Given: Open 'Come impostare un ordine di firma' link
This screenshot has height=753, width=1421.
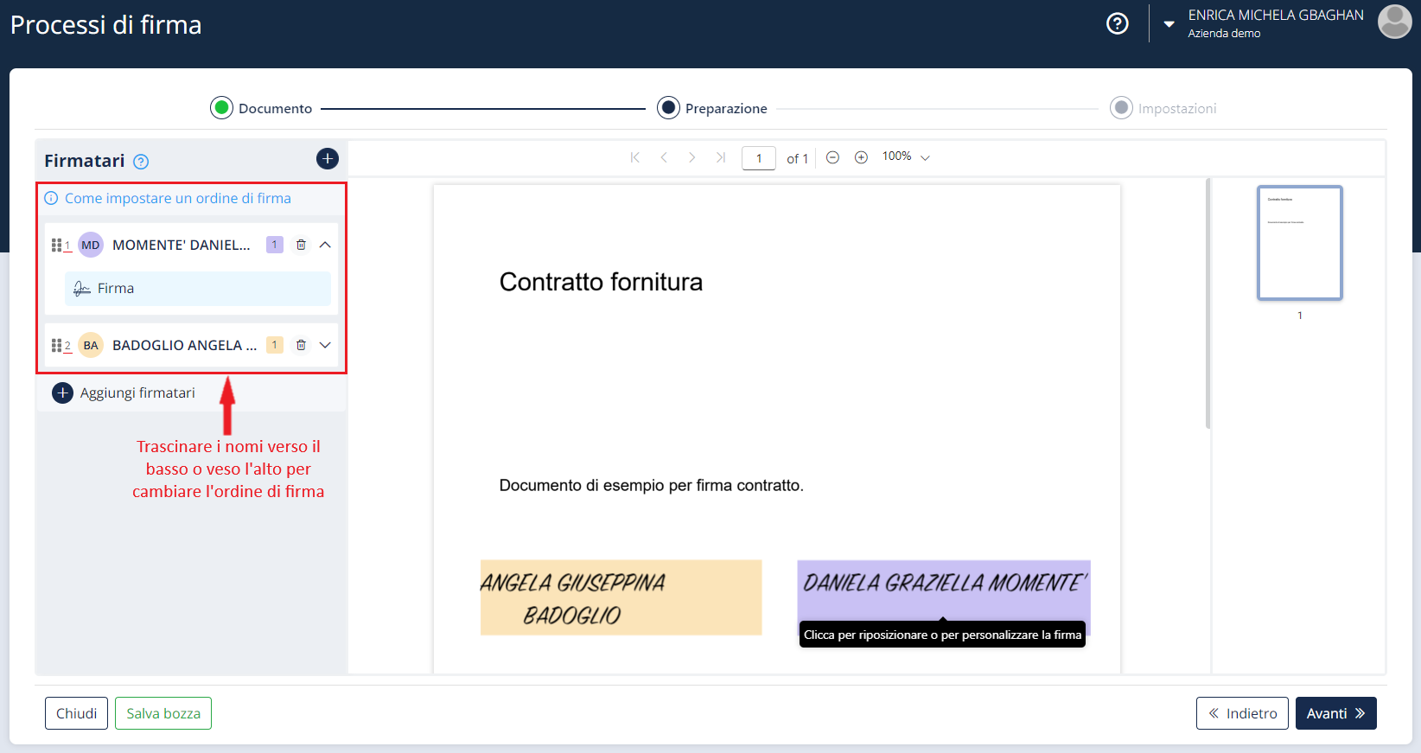Looking at the screenshot, I should (x=177, y=198).
